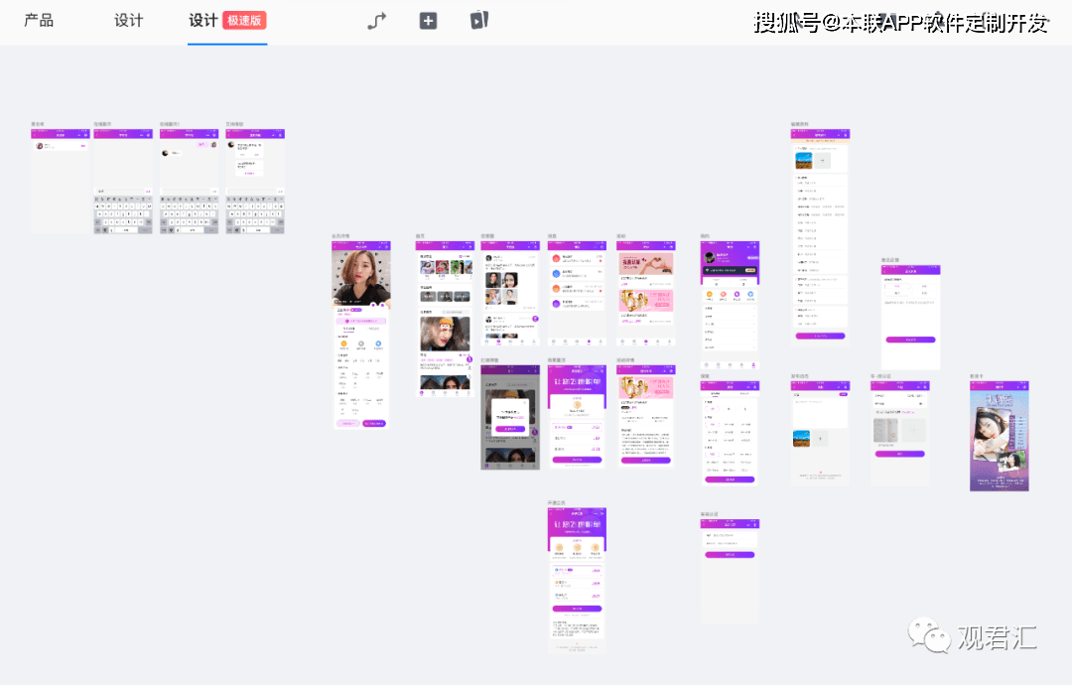The height and width of the screenshot is (685, 1072).
Task: Select the 发布动态 artboard
Action: click(x=821, y=434)
